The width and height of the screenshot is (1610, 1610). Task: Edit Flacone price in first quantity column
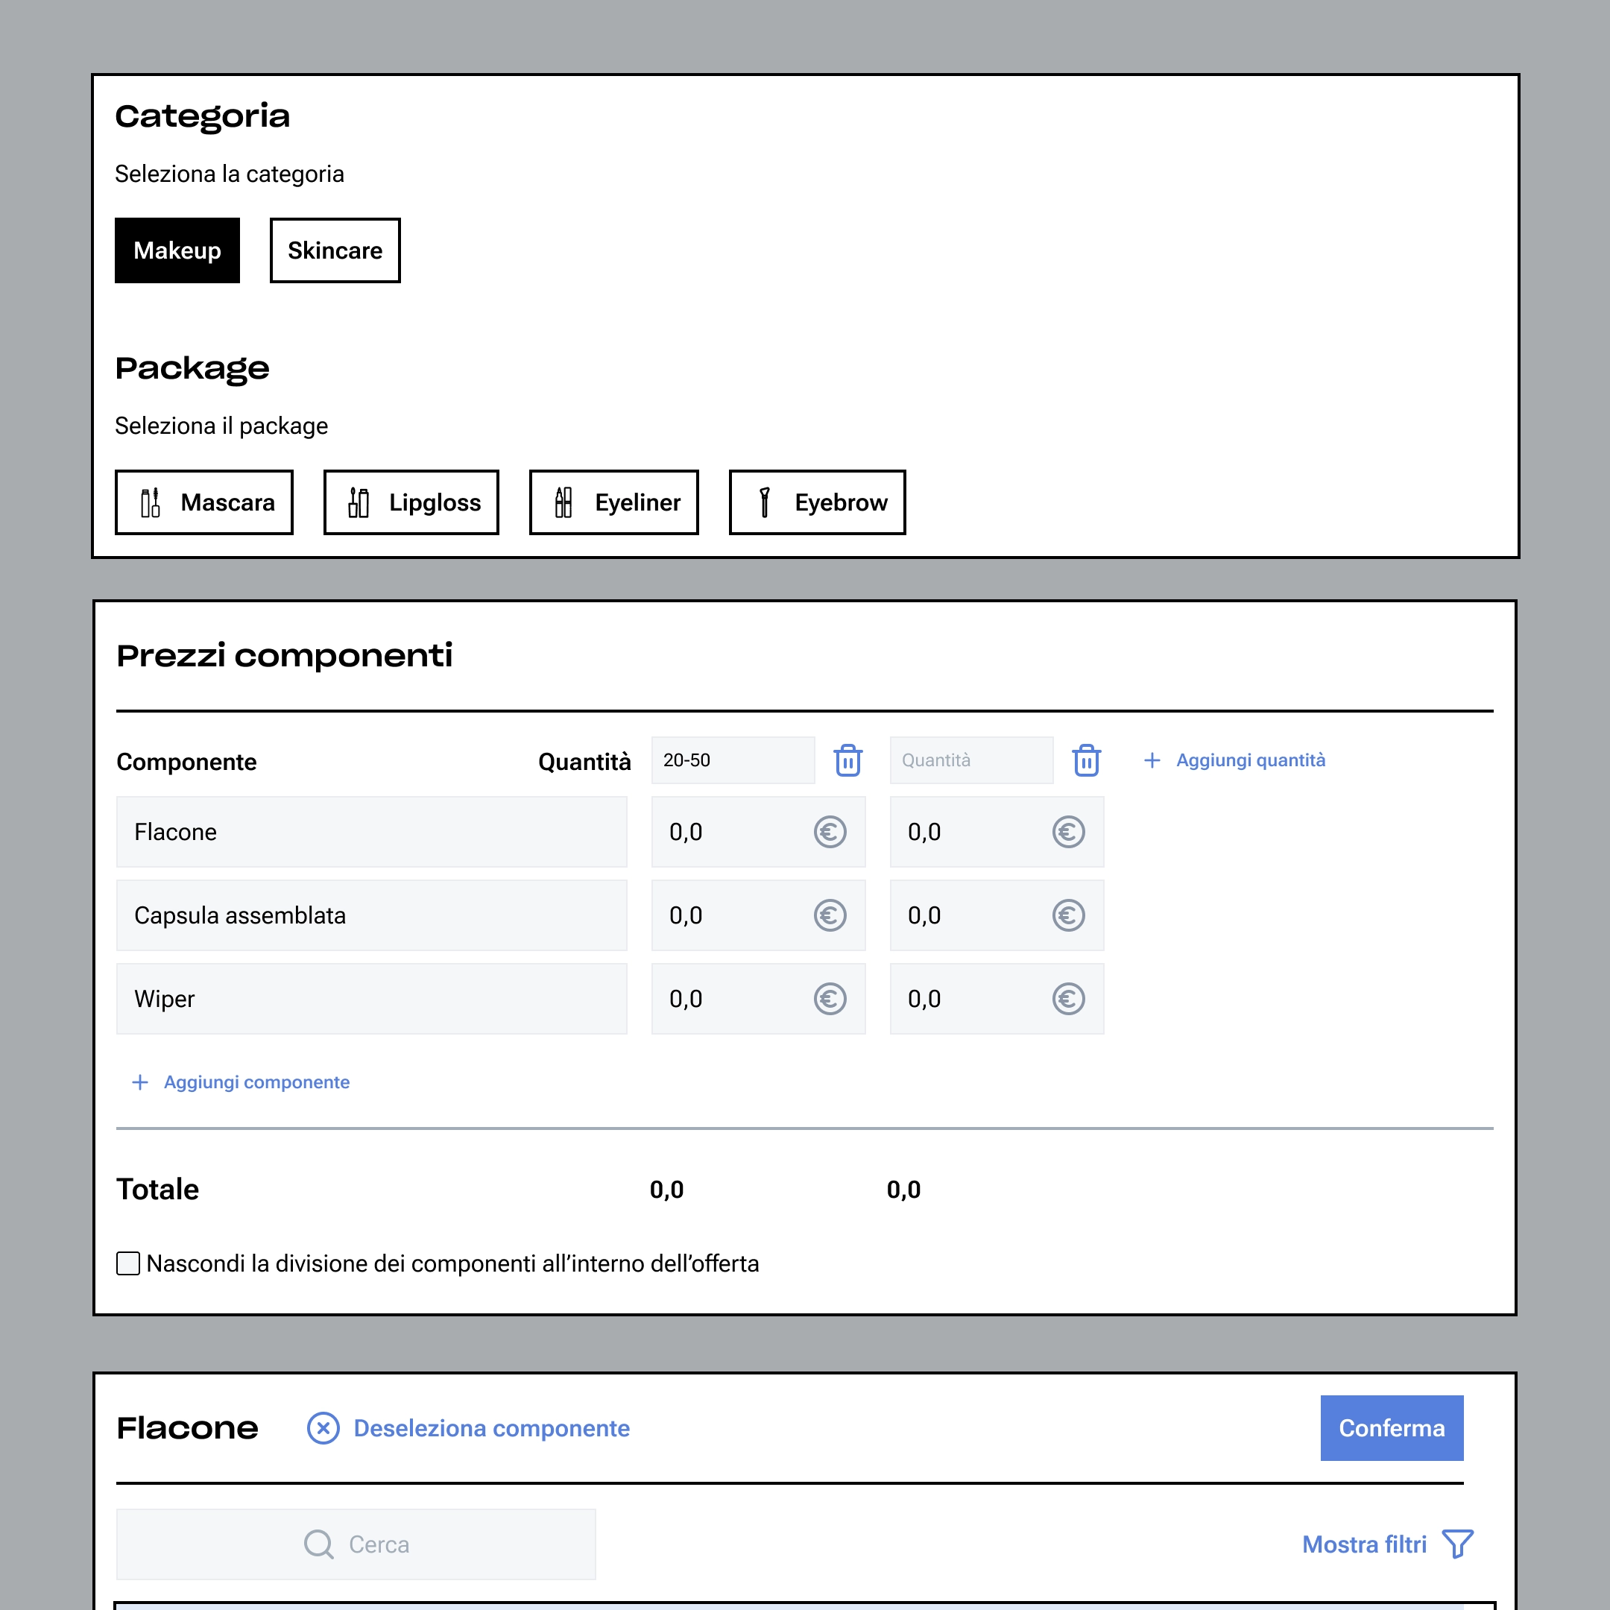click(758, 832)
